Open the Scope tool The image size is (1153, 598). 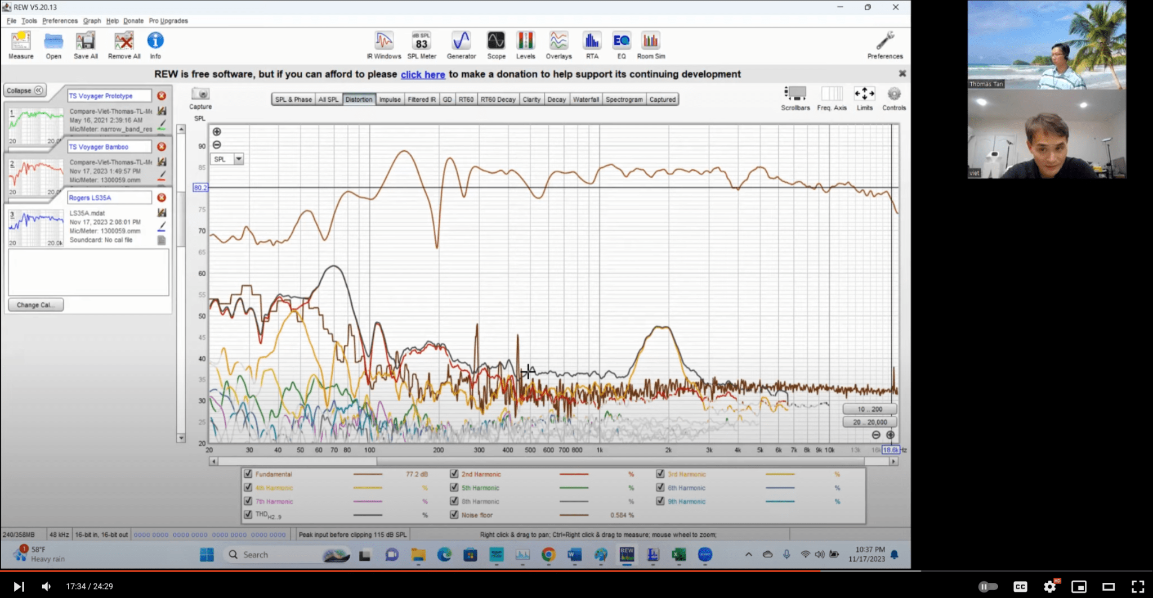click(496, 45)
